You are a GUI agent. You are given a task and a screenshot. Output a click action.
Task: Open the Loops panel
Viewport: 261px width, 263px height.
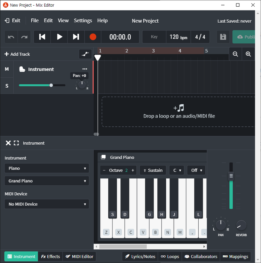coord(170,256)
